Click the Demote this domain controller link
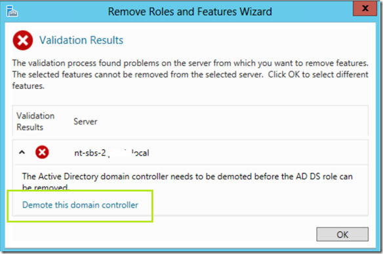383x254 pixels. (80, 205)
